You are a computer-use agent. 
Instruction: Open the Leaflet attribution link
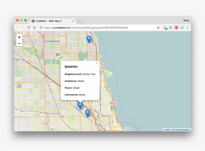coord(167,130)
